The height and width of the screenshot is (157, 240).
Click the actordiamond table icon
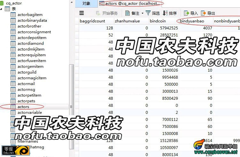click(13, 43)
